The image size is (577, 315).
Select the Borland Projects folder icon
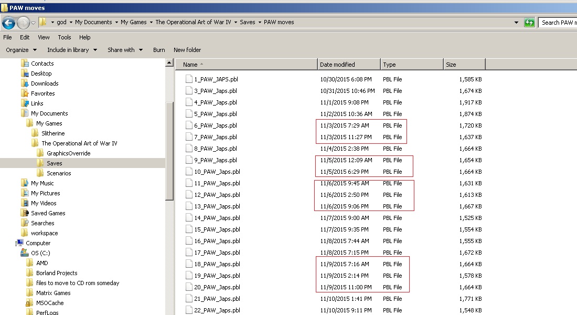[30, 272]
